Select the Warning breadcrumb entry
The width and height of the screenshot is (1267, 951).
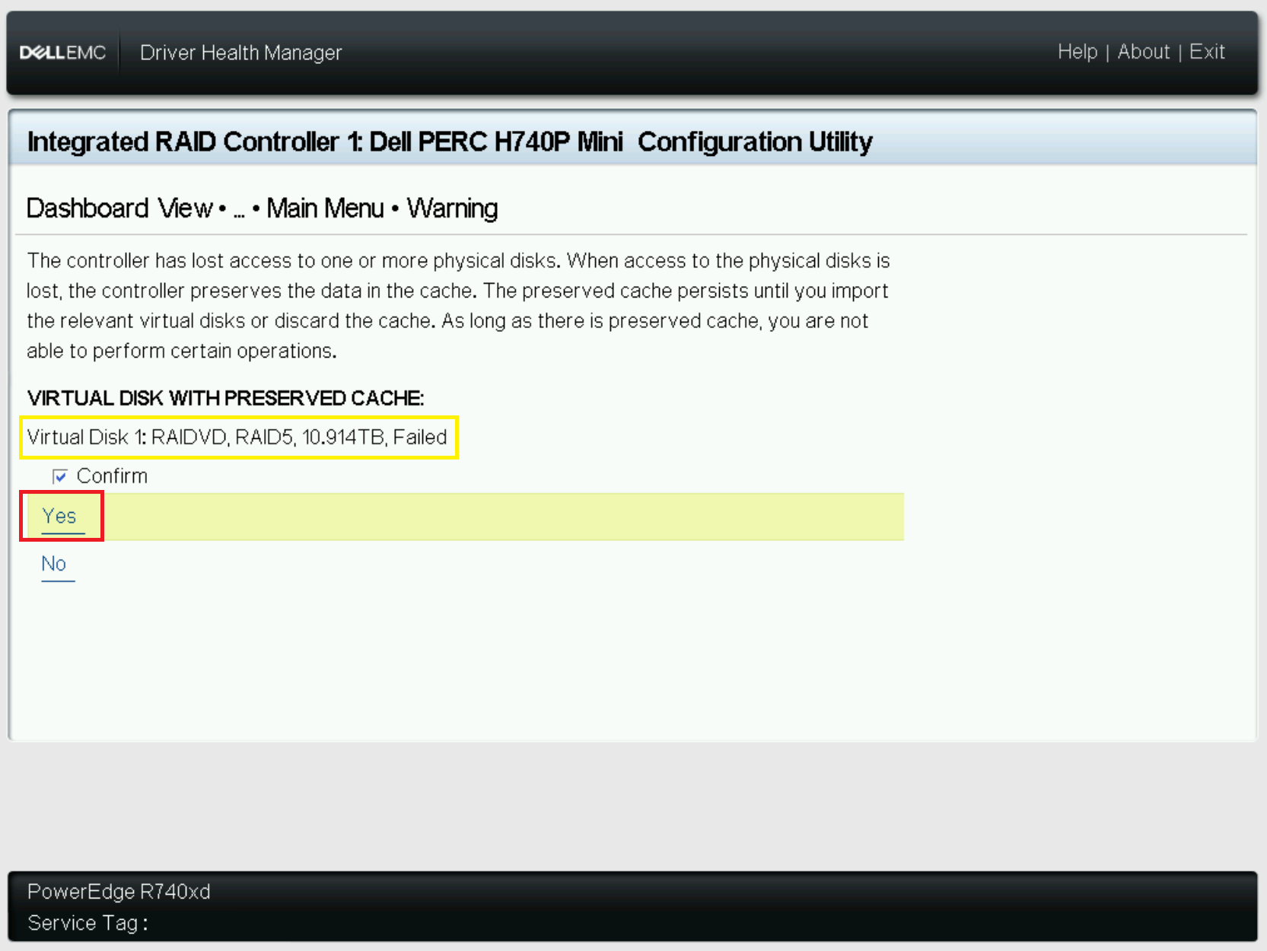[x=453, y=208]
